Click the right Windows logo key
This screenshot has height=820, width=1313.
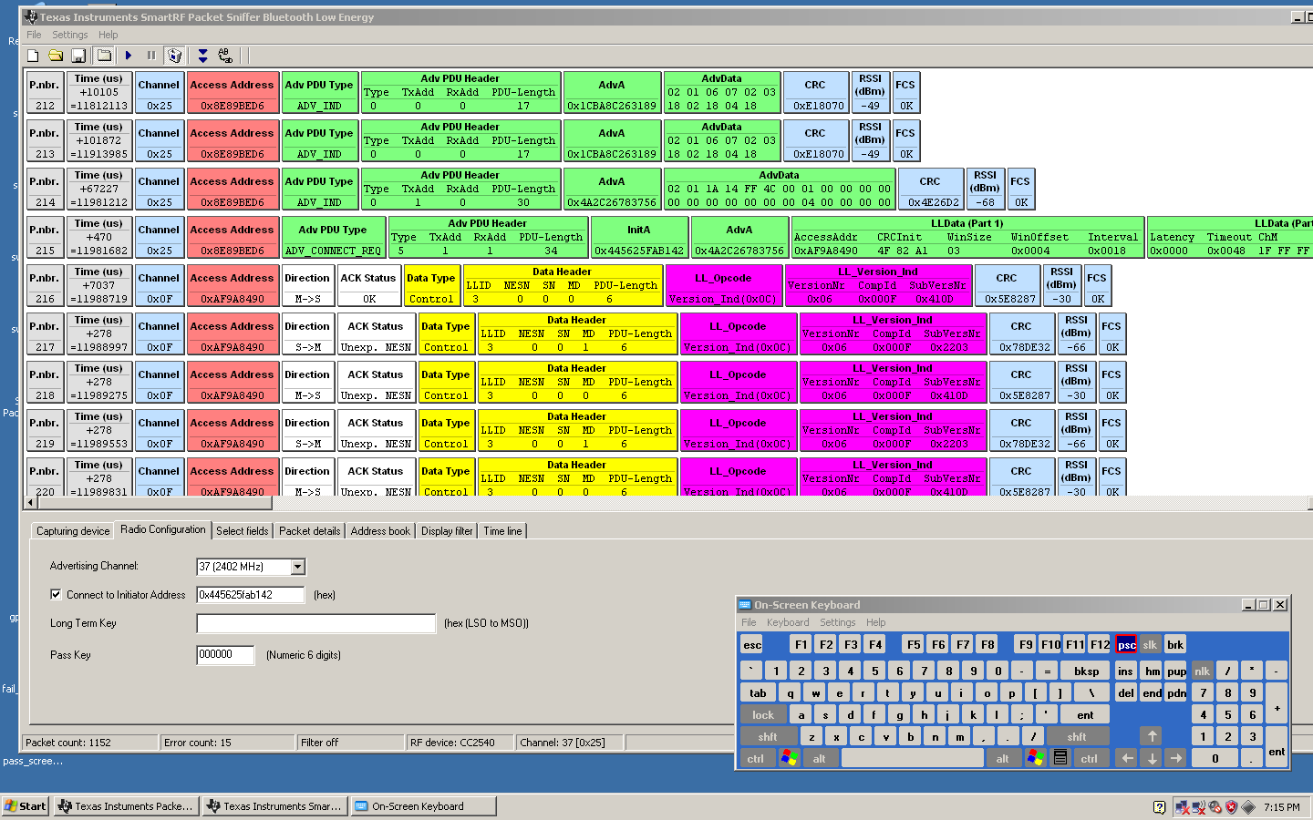click(x=1035, y=759)
